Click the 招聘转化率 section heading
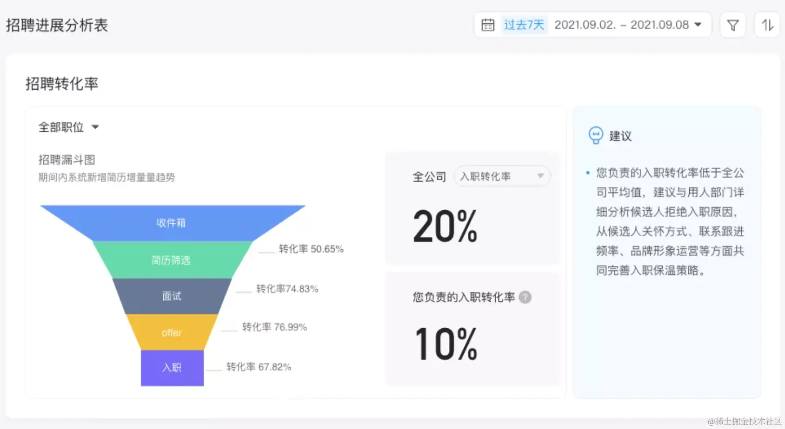This screenshot has height=429, width=785. tap(62, 84)
